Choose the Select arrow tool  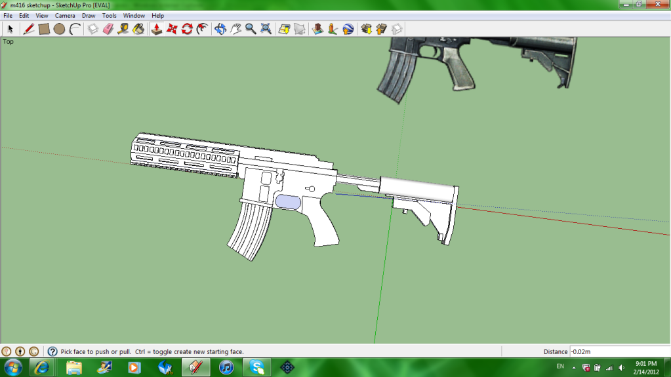pyautogui.click(x=10, y=29)
